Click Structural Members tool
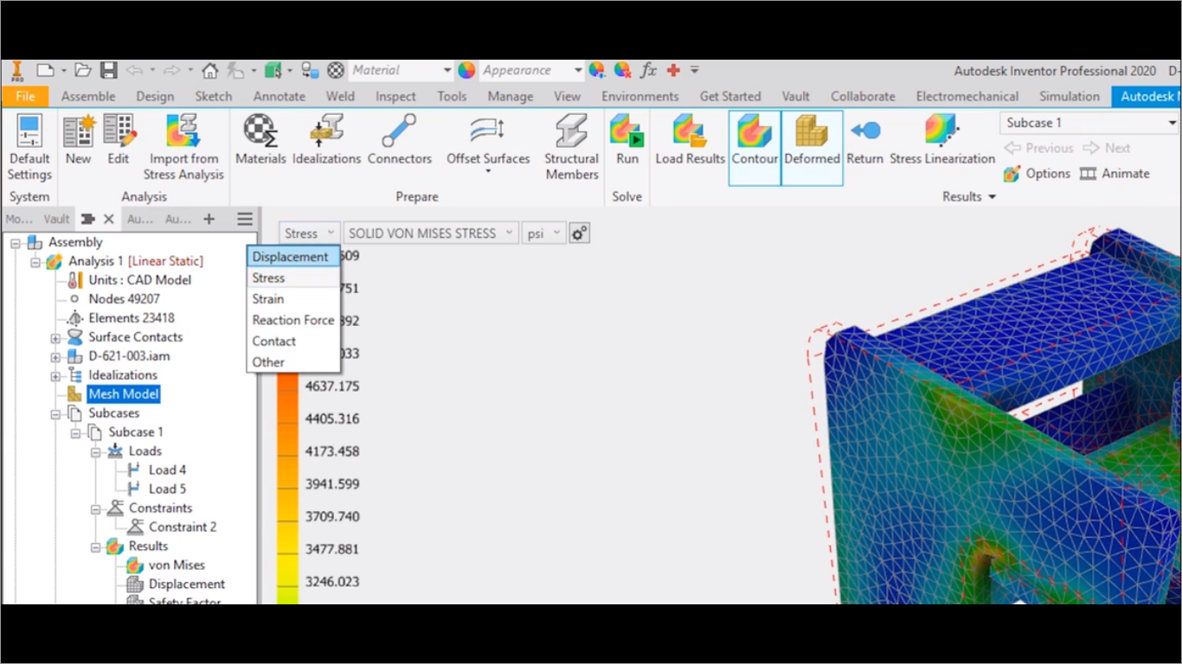The image size is (1182, 664). [x=571, y=148]
